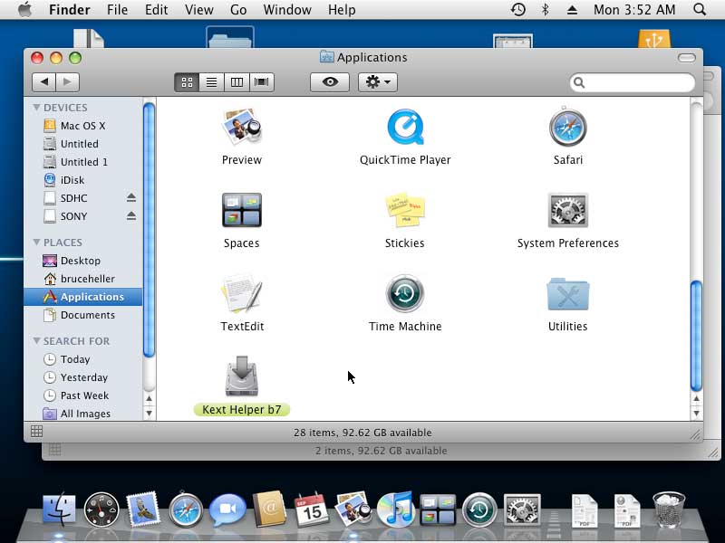Select Today saved search

[83, 358]
